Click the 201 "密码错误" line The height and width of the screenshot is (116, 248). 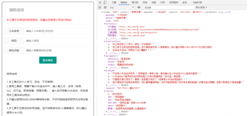(x=117, y=97)
